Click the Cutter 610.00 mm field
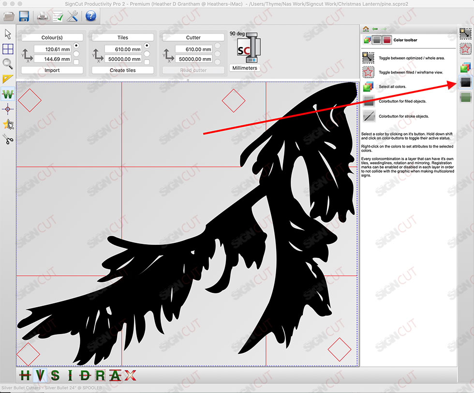The image size is (474, 393). pyautogui.click(x=194, y=49)
